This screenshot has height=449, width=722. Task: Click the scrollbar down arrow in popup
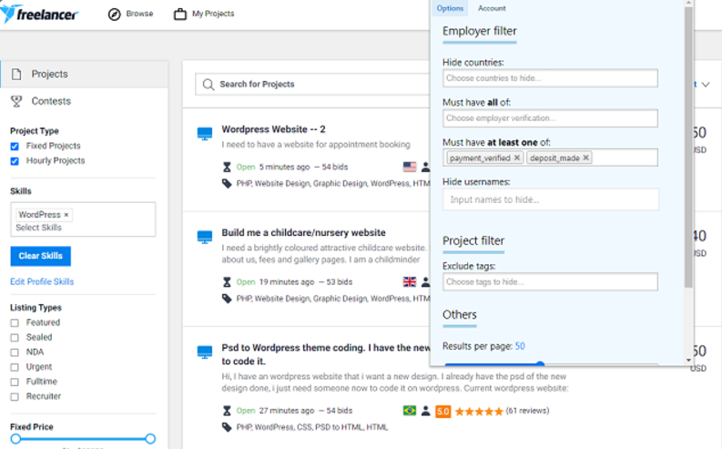tap(689, 360)
